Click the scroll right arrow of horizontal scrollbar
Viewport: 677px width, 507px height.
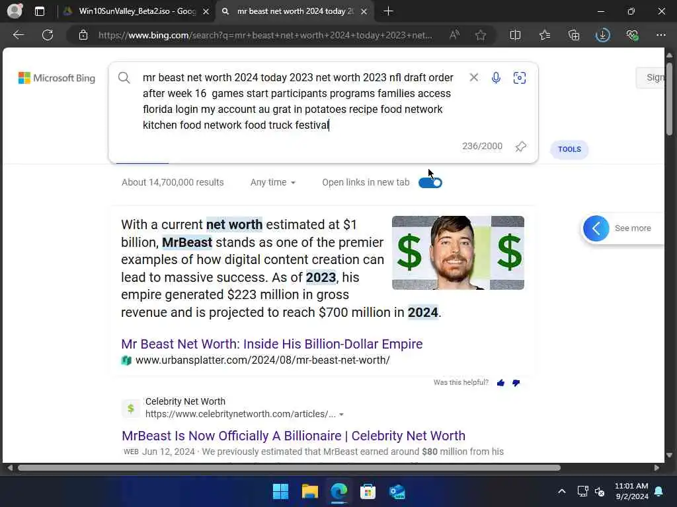coord(657,468)
